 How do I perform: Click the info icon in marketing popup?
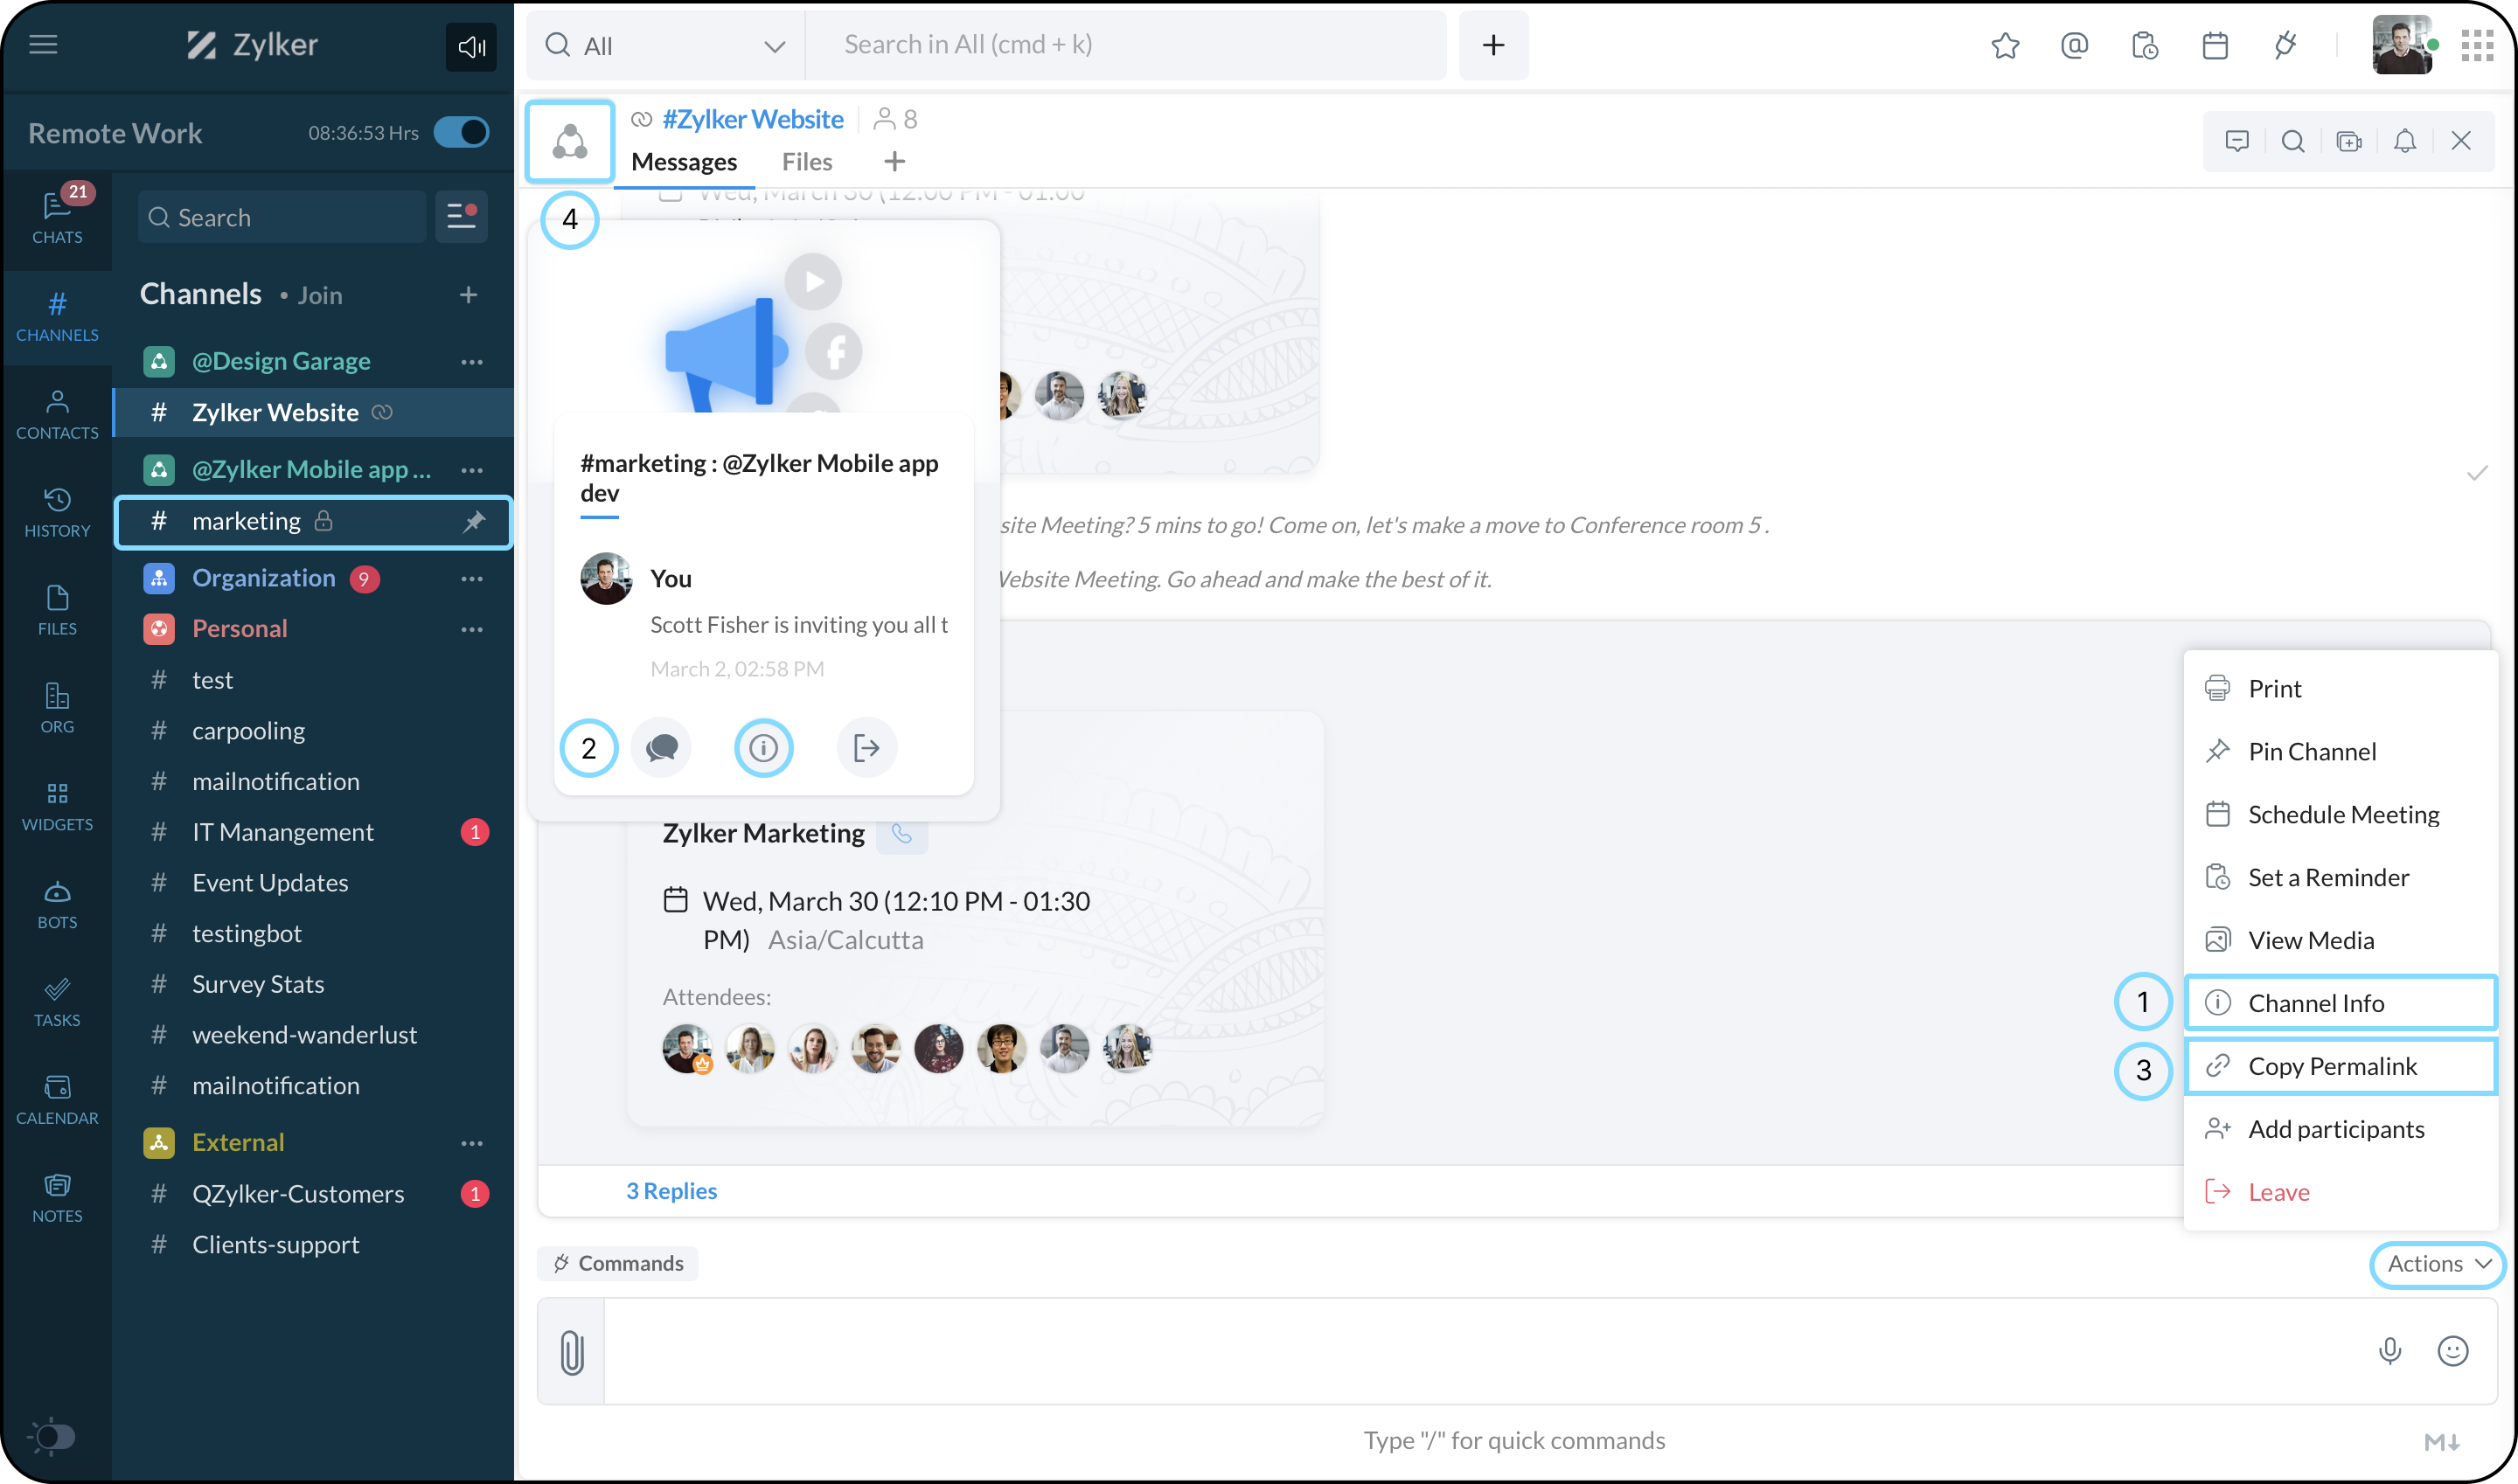point(763,748)
